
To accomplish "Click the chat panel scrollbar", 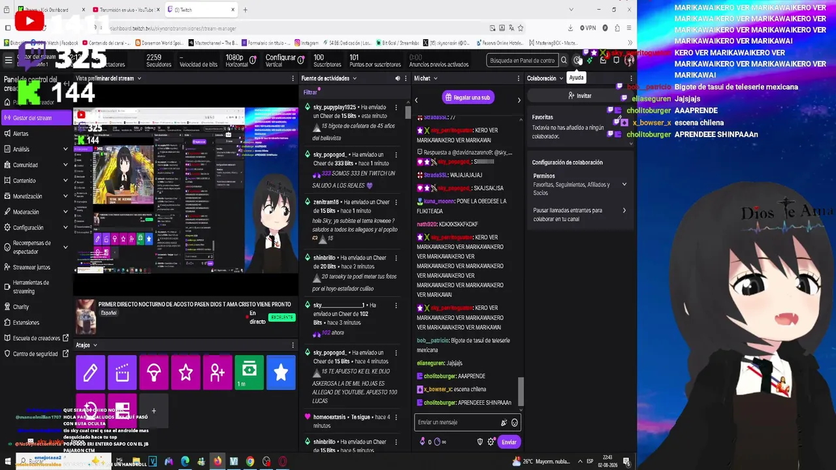I will (x=521, y=391).
